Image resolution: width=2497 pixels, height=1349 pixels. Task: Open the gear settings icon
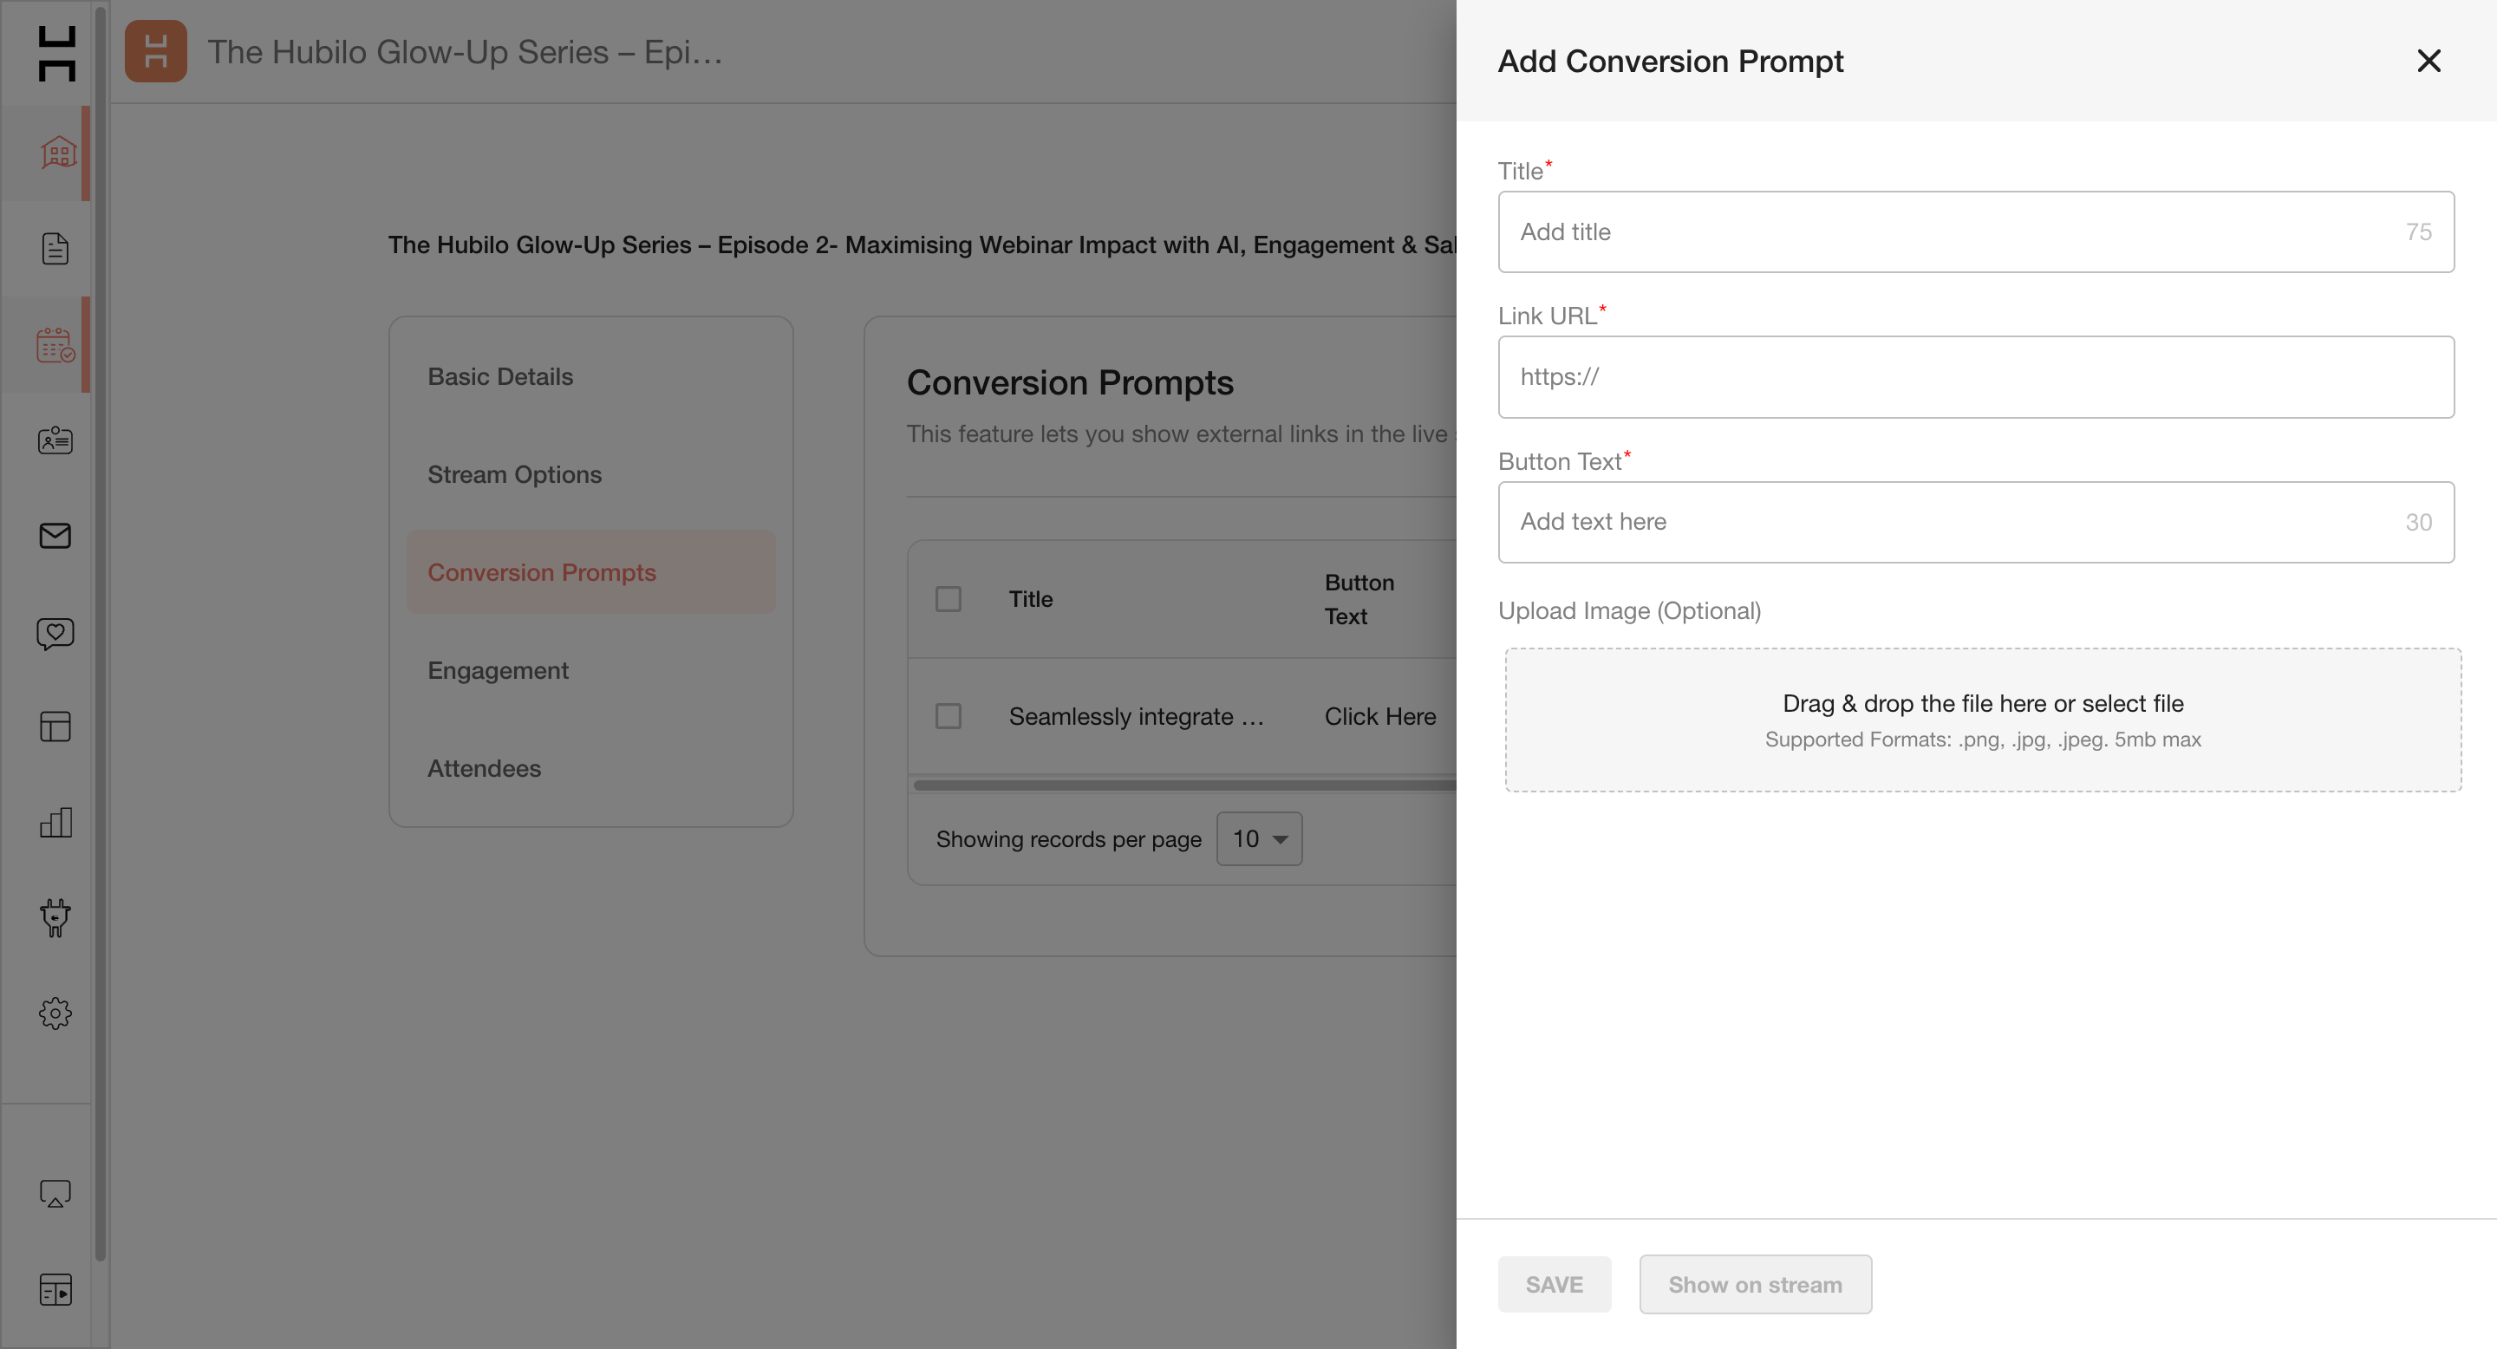55,1013
